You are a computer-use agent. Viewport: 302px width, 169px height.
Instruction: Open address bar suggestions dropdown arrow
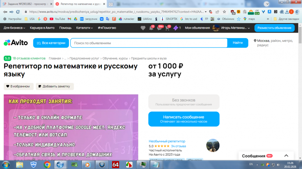[206, 12]
